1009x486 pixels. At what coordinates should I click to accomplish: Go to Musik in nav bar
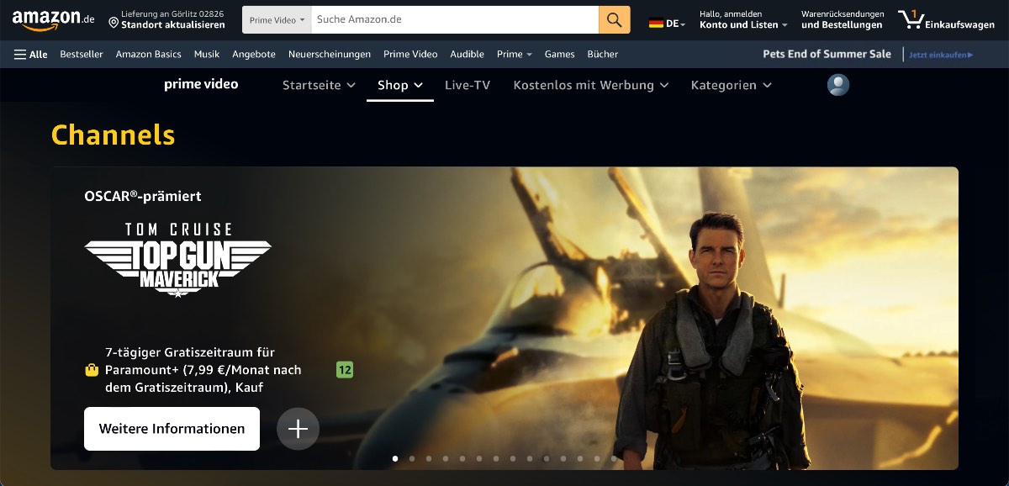coord(207,54)
